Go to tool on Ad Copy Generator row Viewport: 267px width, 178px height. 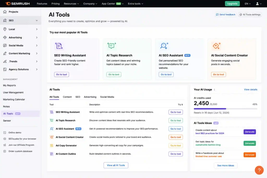coord(175,145)
